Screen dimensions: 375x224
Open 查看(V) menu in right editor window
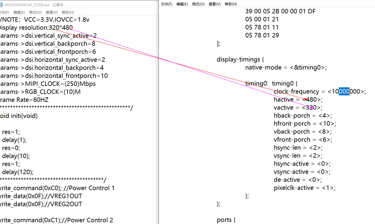pyautogui.click(x=214, y=4)
